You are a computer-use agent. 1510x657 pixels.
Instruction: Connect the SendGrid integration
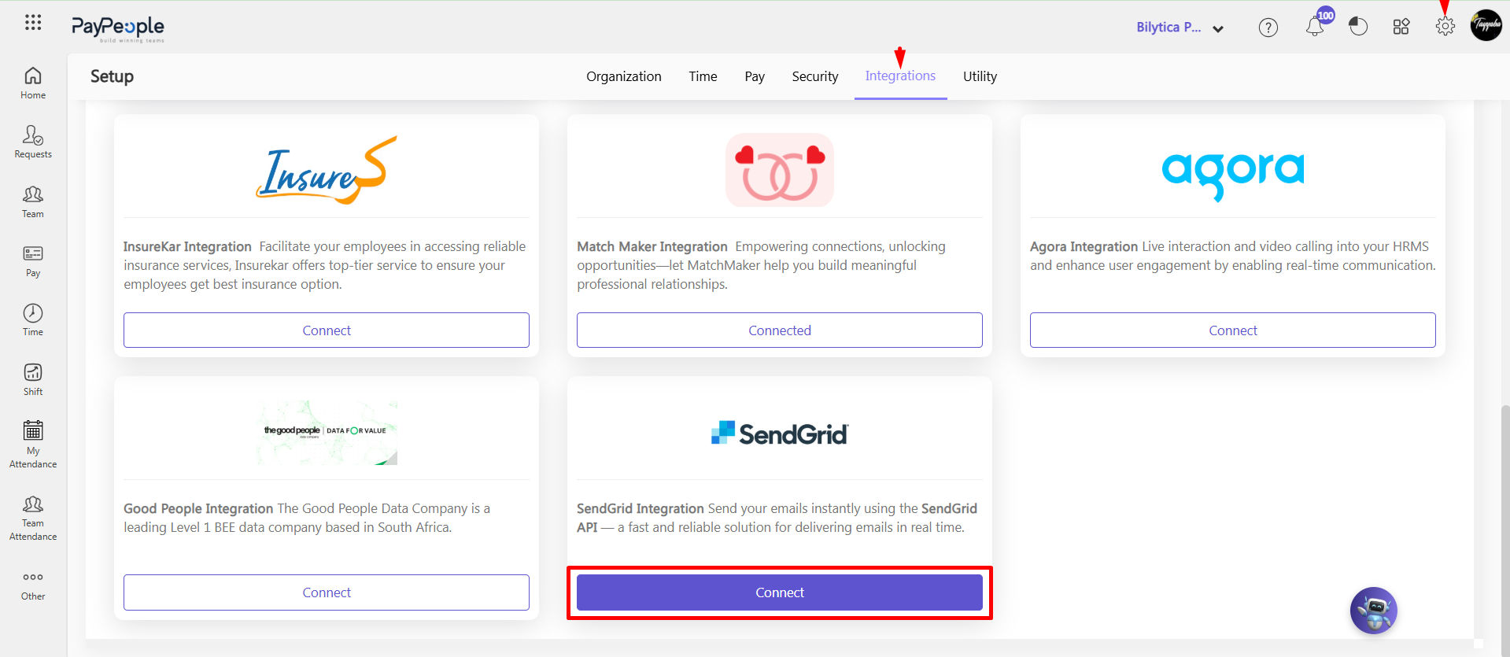coord(780,592)
